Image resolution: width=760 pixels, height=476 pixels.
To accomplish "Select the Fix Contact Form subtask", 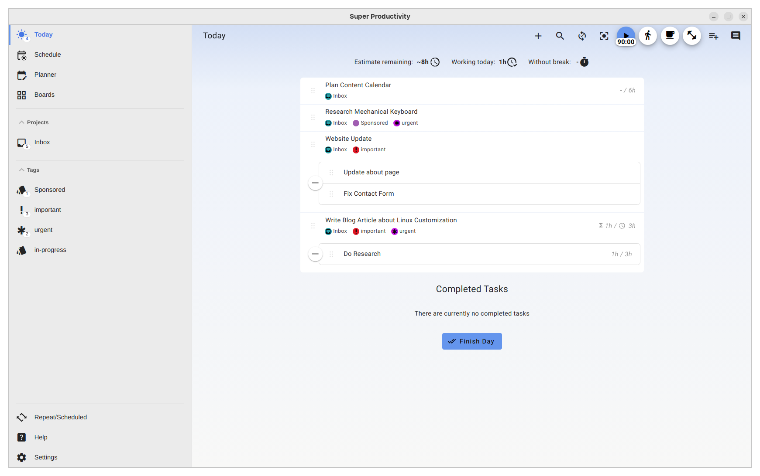I will tap(479, 194).
